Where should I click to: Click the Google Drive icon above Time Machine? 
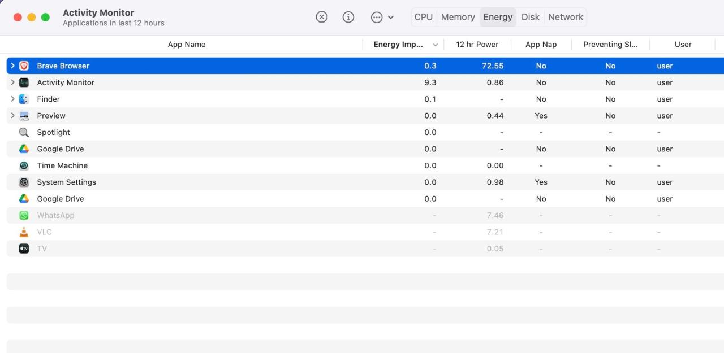tap(24, 149)
